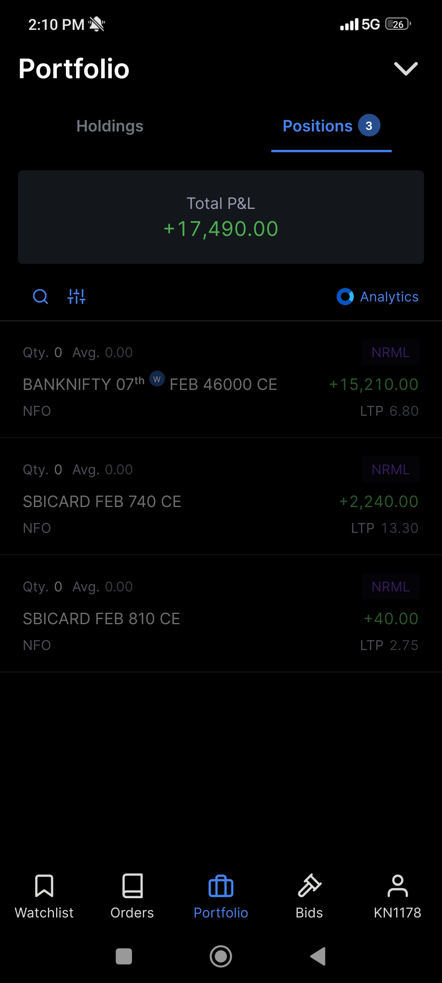Tap the Total P&L summary card

pos(221,217)
